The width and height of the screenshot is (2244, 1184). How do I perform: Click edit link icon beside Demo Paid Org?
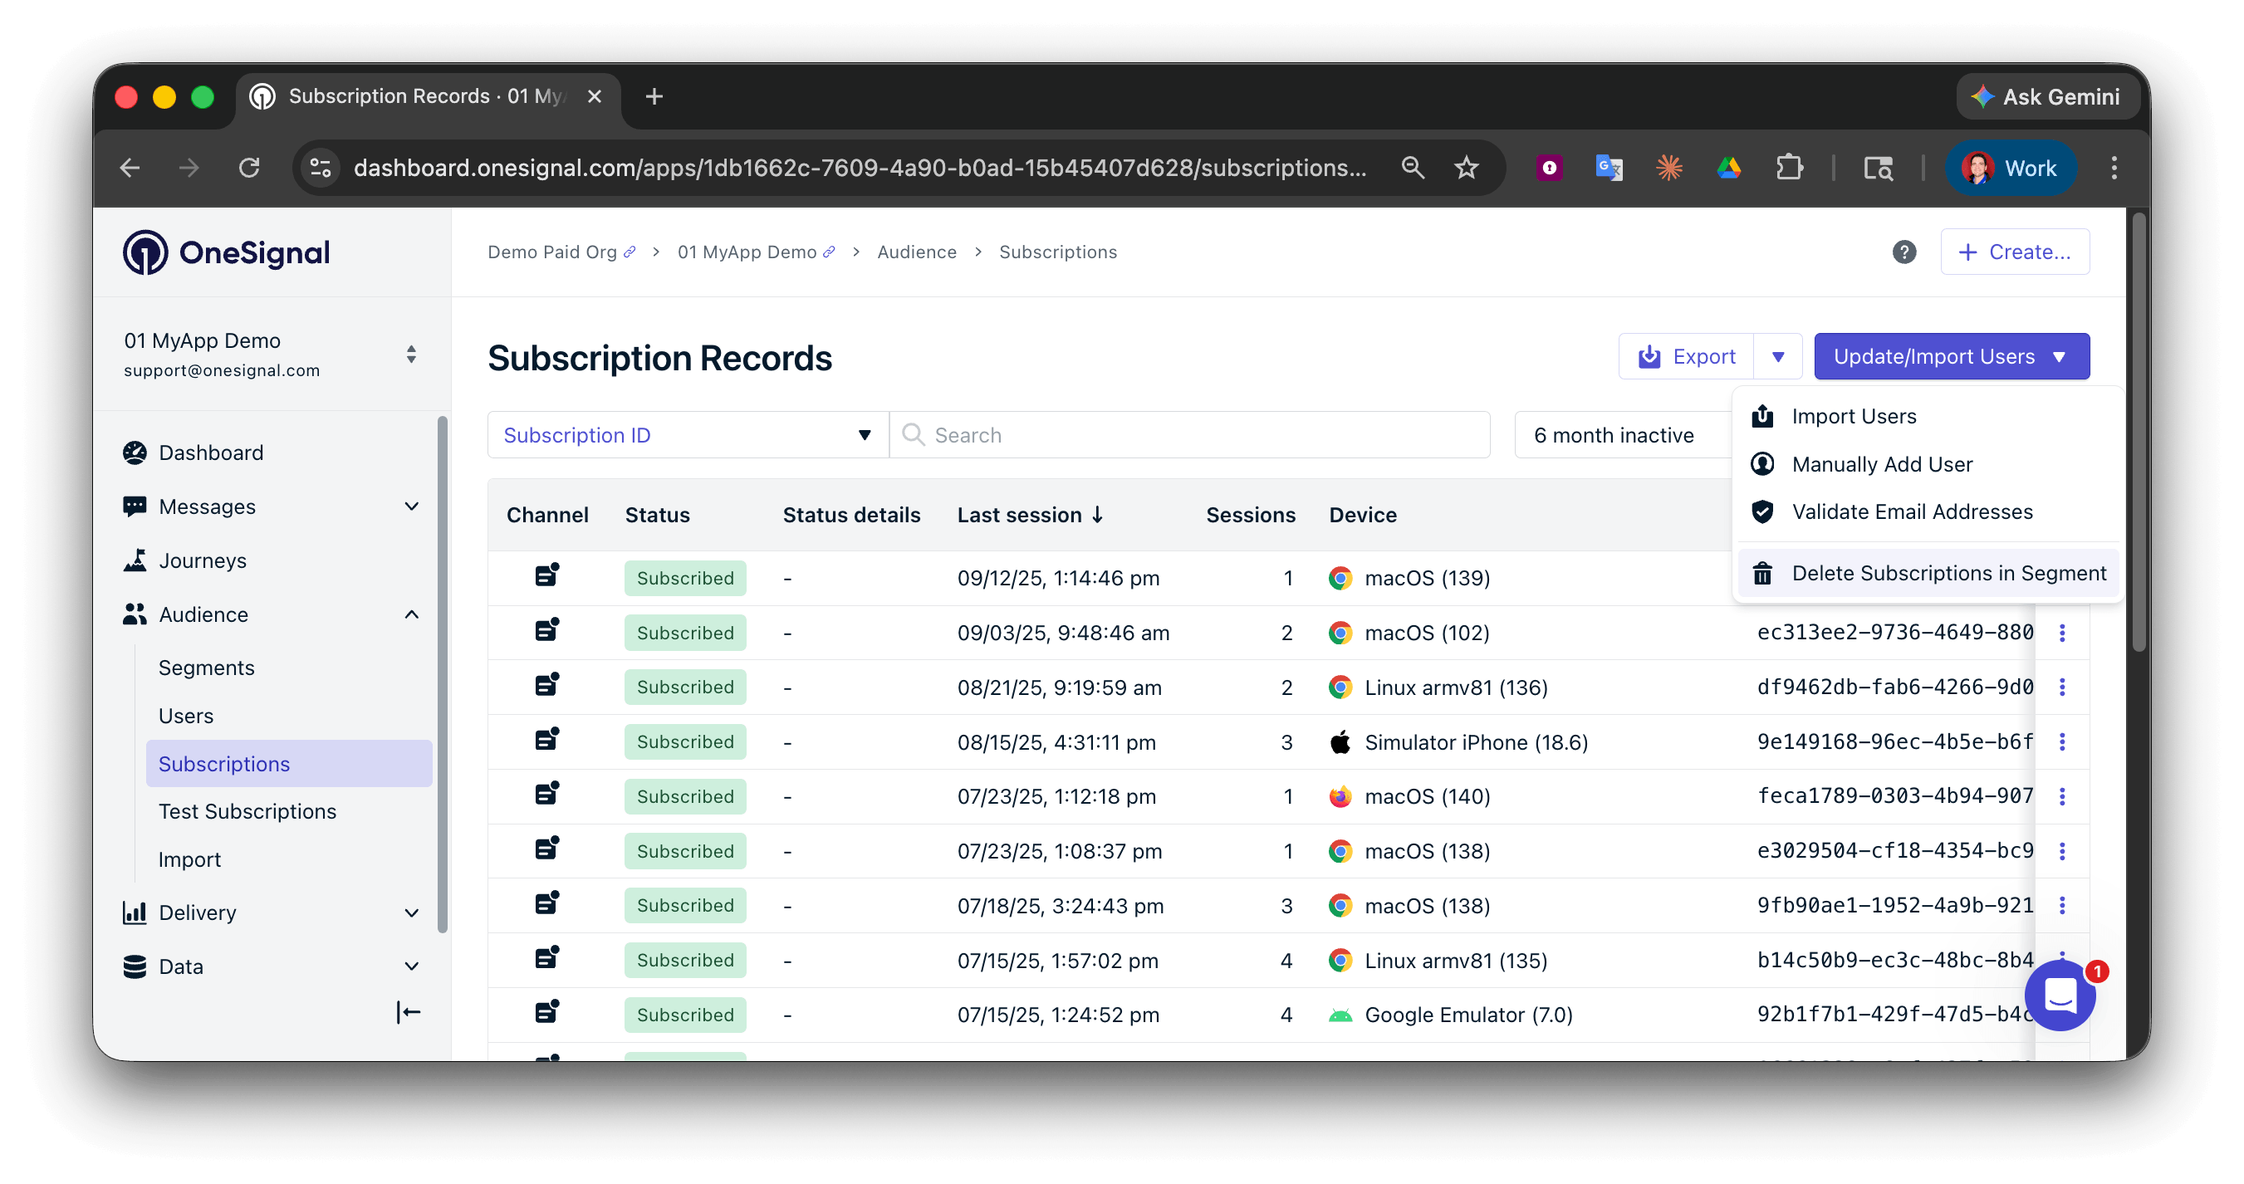[630, 252]
